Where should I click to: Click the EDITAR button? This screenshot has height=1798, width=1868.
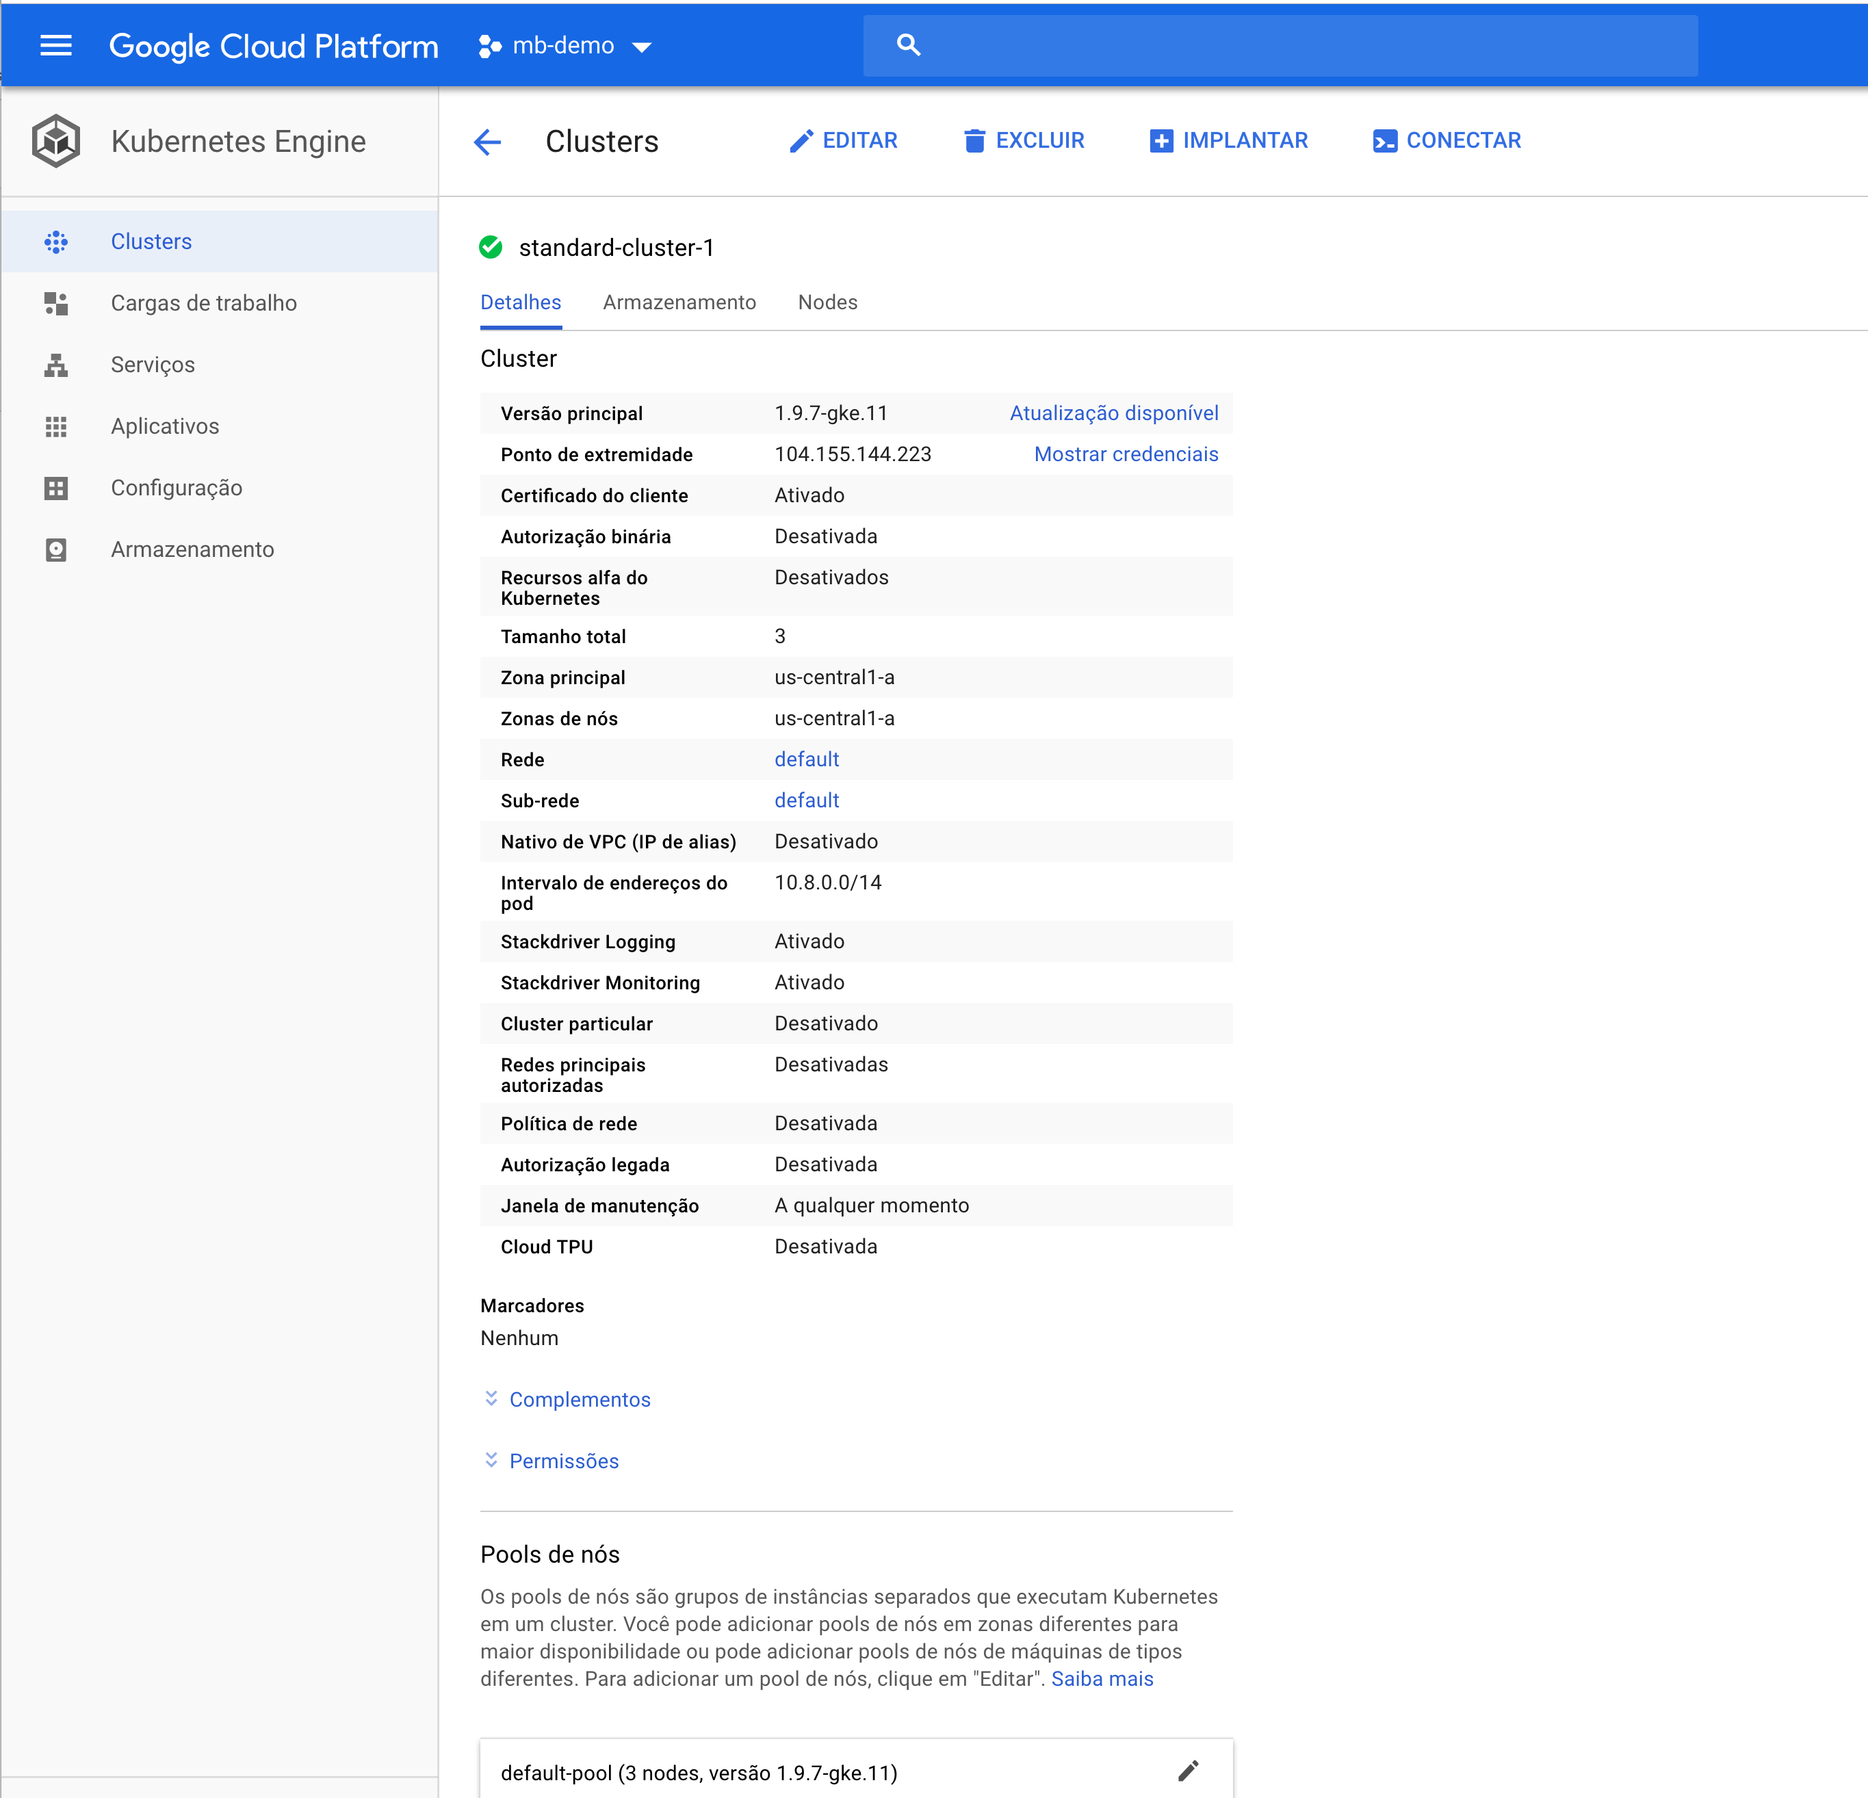pos(844,141)
